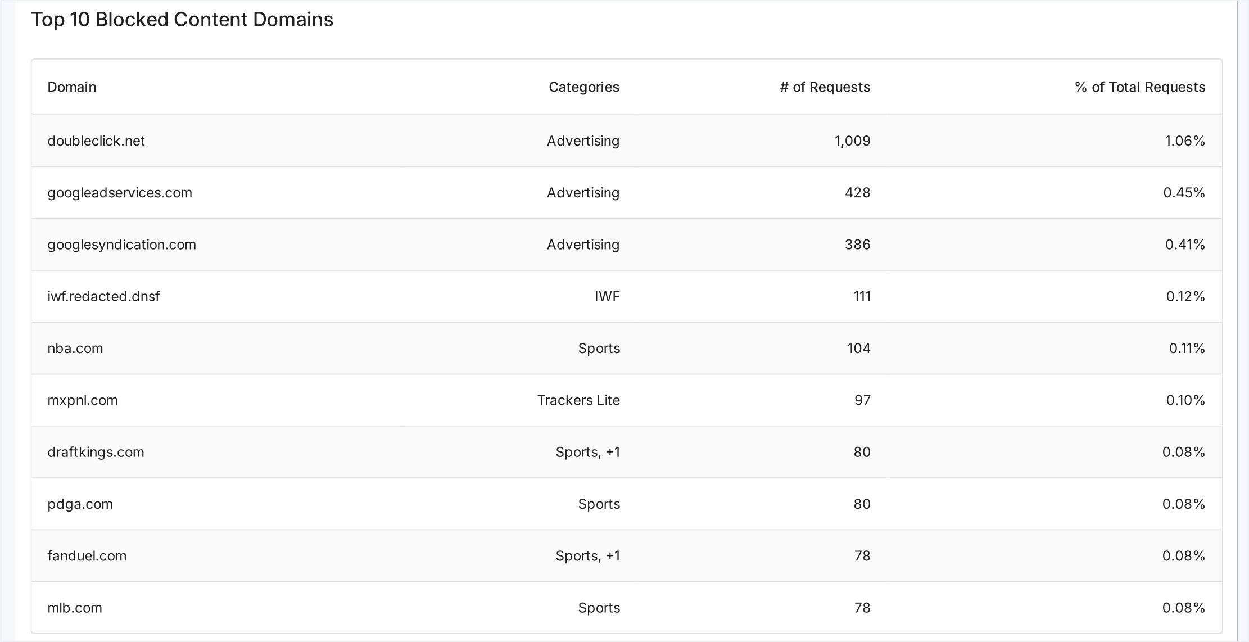Expand the "Sports, +1" categories for draftkings.com
The image size is (1249, 642).
coord(587,452)
